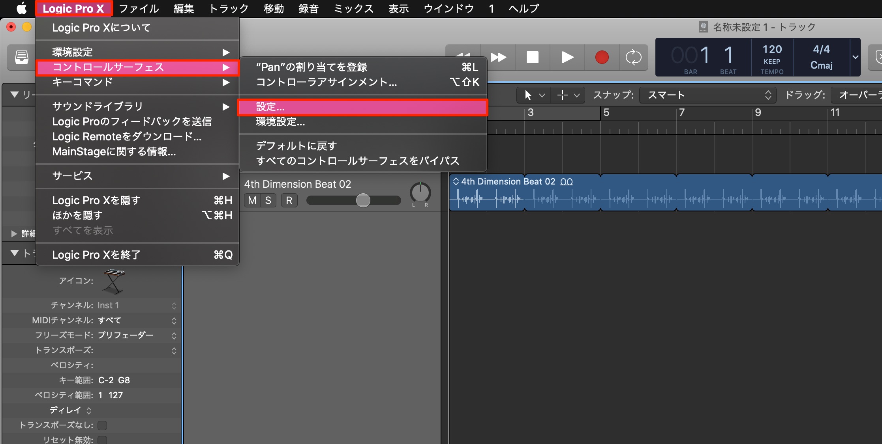Screen dimensions: 882x444
Task: Record-enable the 4th Dimension Beat 02 track
Action: 289,200
